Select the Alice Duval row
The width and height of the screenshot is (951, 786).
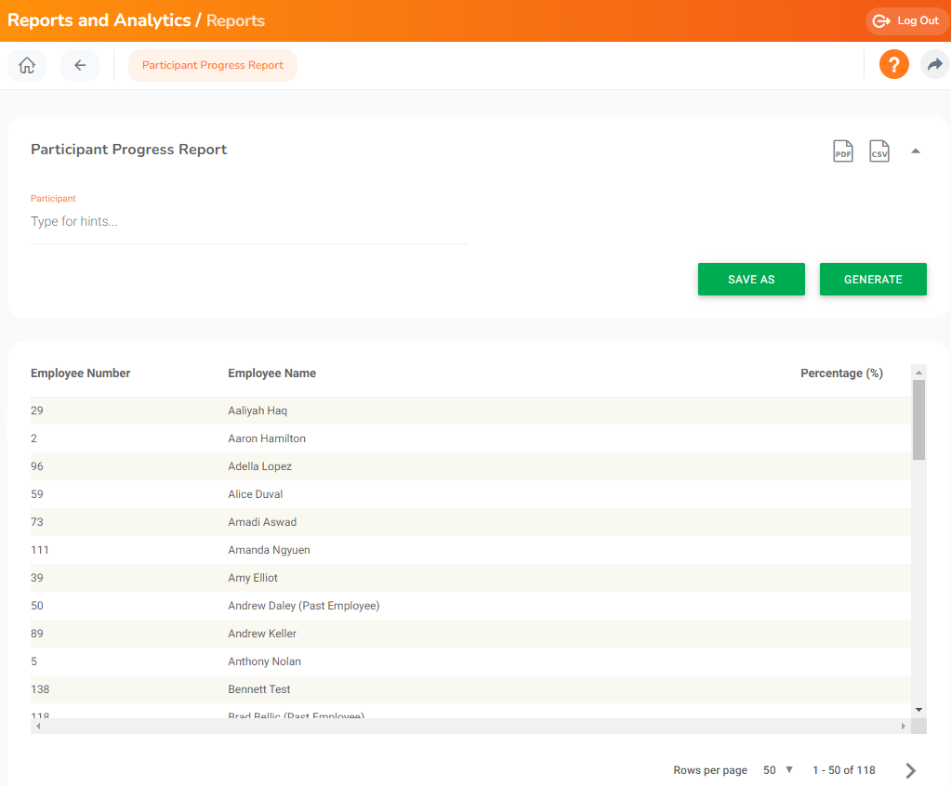pyautogui.click(x=470, y=494)
